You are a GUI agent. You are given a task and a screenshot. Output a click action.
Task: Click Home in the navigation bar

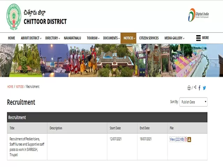click(11, 38)
